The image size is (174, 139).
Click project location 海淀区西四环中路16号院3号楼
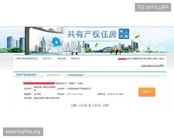(x=46, y=98)
